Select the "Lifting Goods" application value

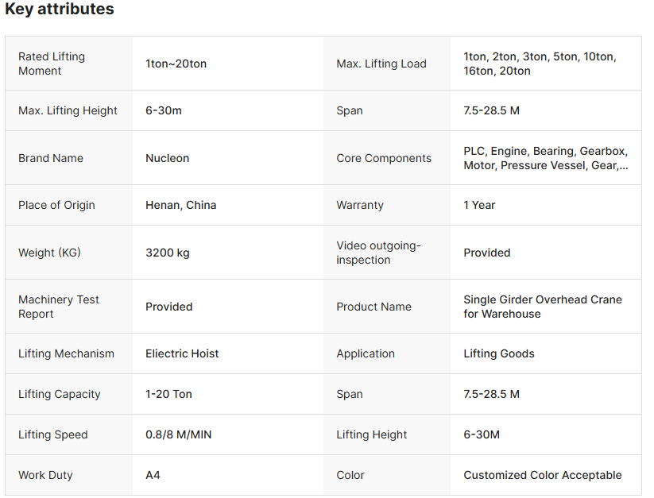pos(499,353)
